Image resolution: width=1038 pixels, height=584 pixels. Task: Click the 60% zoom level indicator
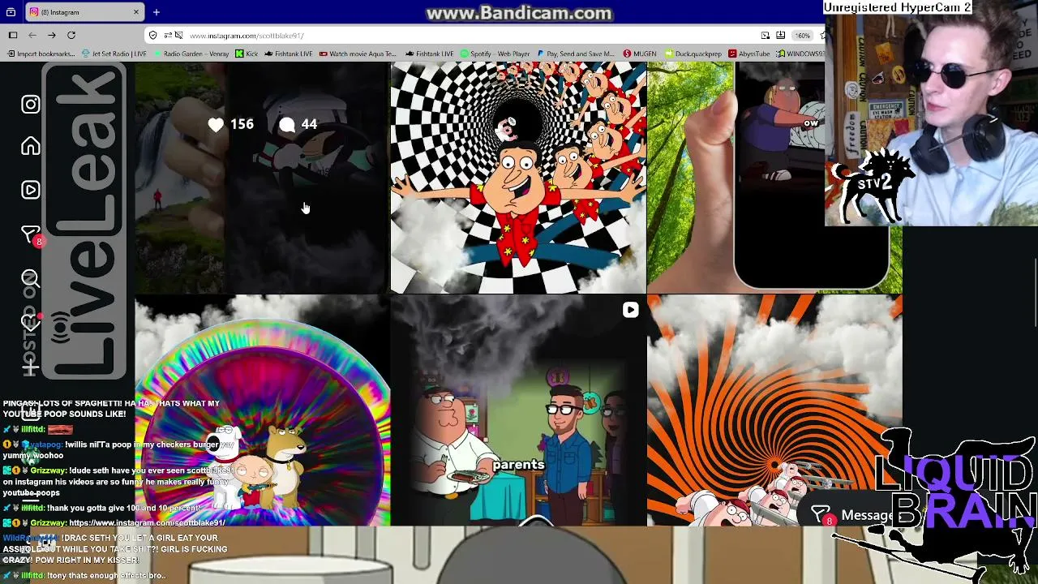tap(802, 35)
